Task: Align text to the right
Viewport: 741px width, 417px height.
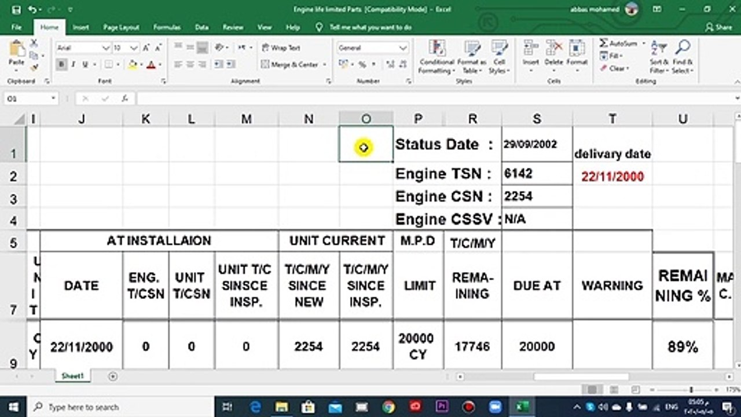Action: pos(202,65)
